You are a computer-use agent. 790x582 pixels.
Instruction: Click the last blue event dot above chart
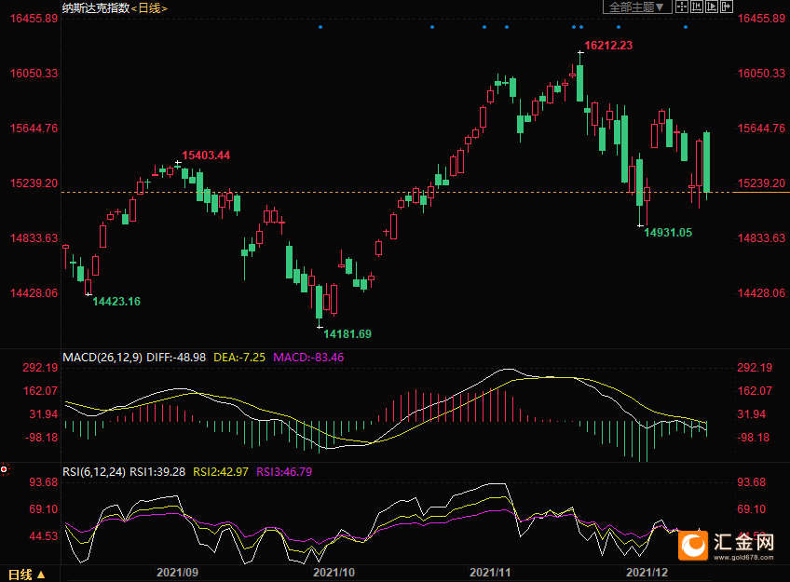pos(686,27)
